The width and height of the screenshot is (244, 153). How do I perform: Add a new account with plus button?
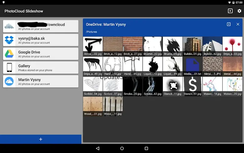tap(41, 139)
